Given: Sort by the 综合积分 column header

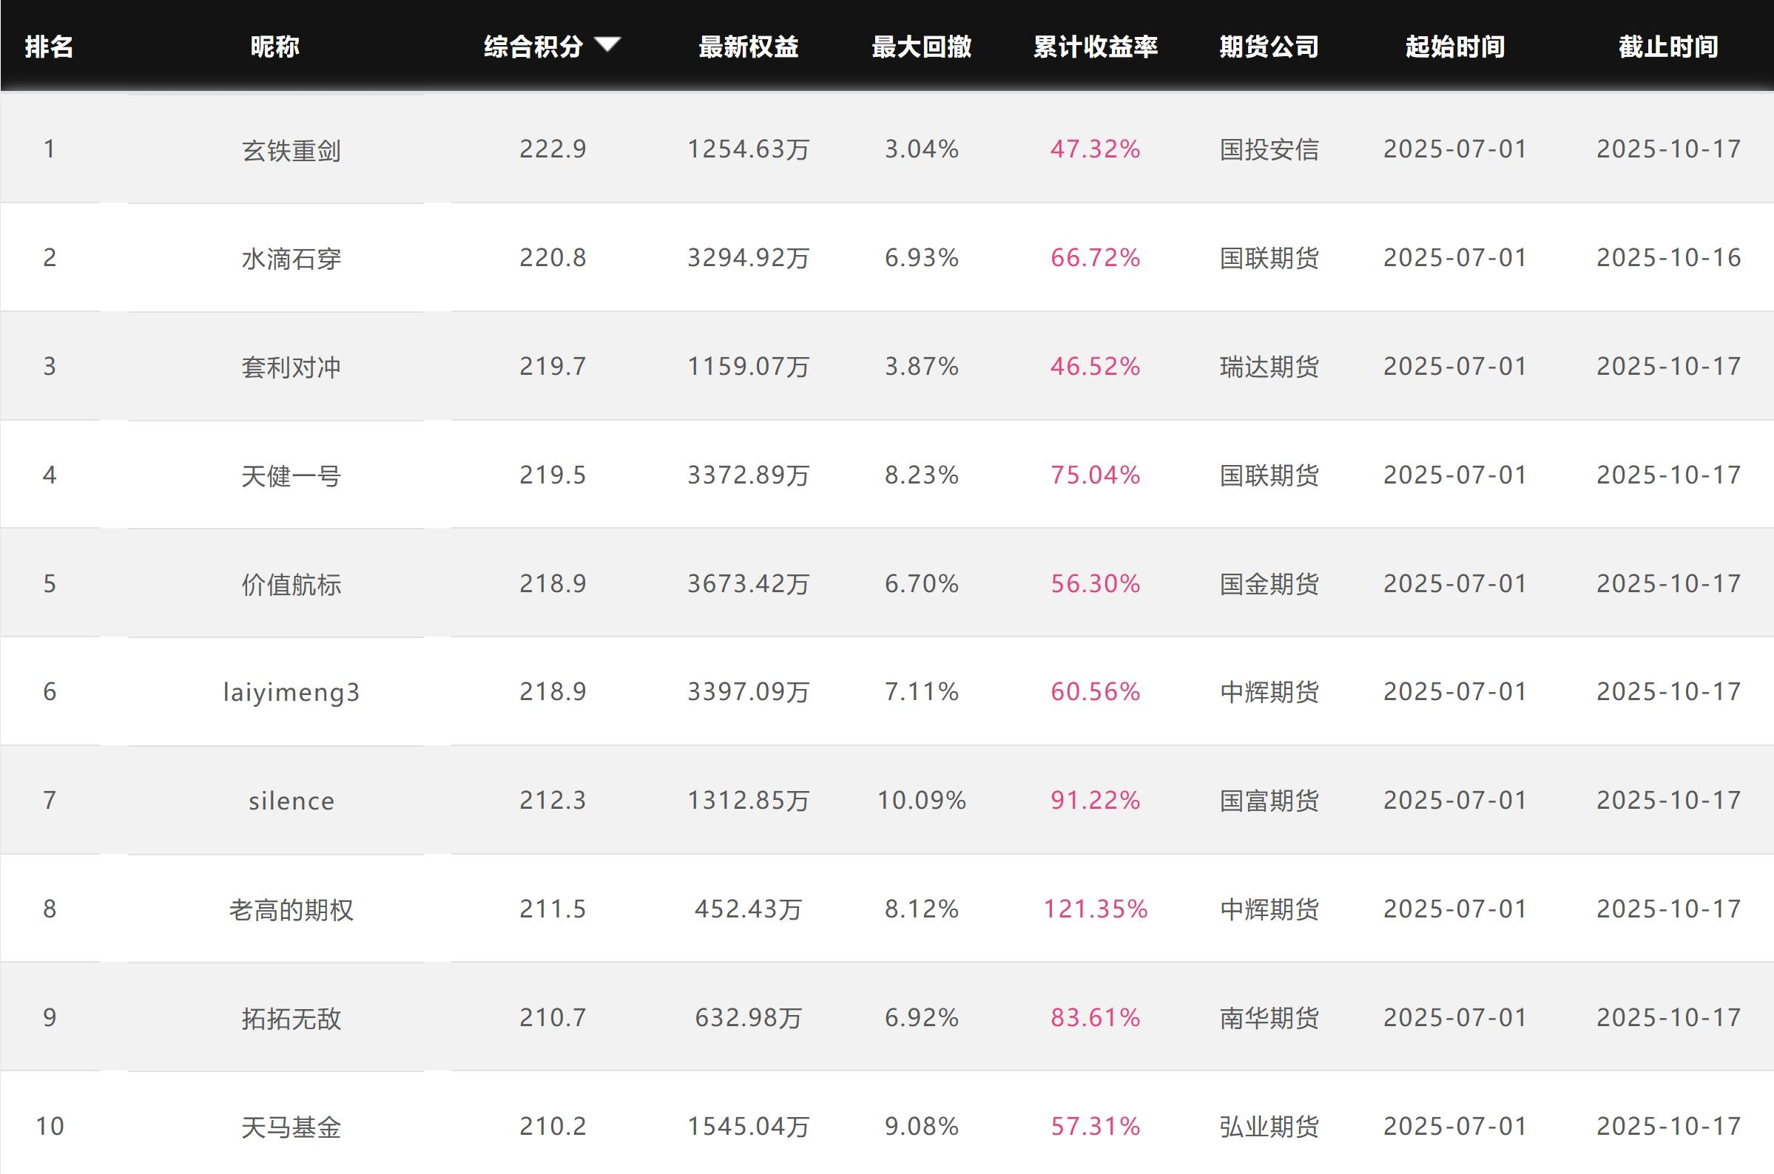Looking at the screenshot, I should [x=533, y=47].
